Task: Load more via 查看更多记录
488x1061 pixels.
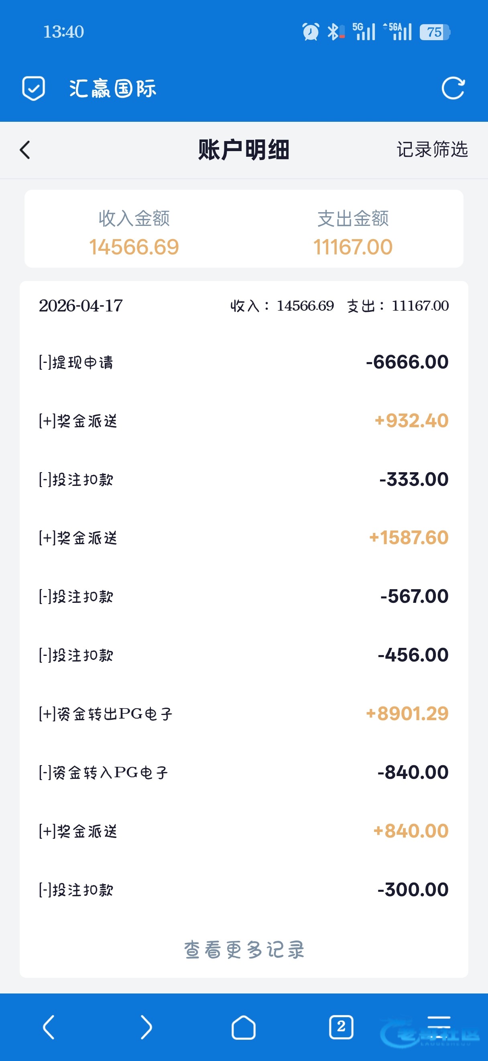Action: 244,950
